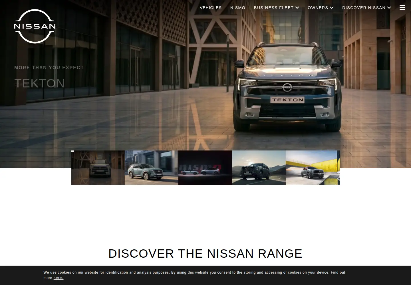Expand the Business Fleet dropdown
The image size is (411, 285).
(x=277, y=8)
